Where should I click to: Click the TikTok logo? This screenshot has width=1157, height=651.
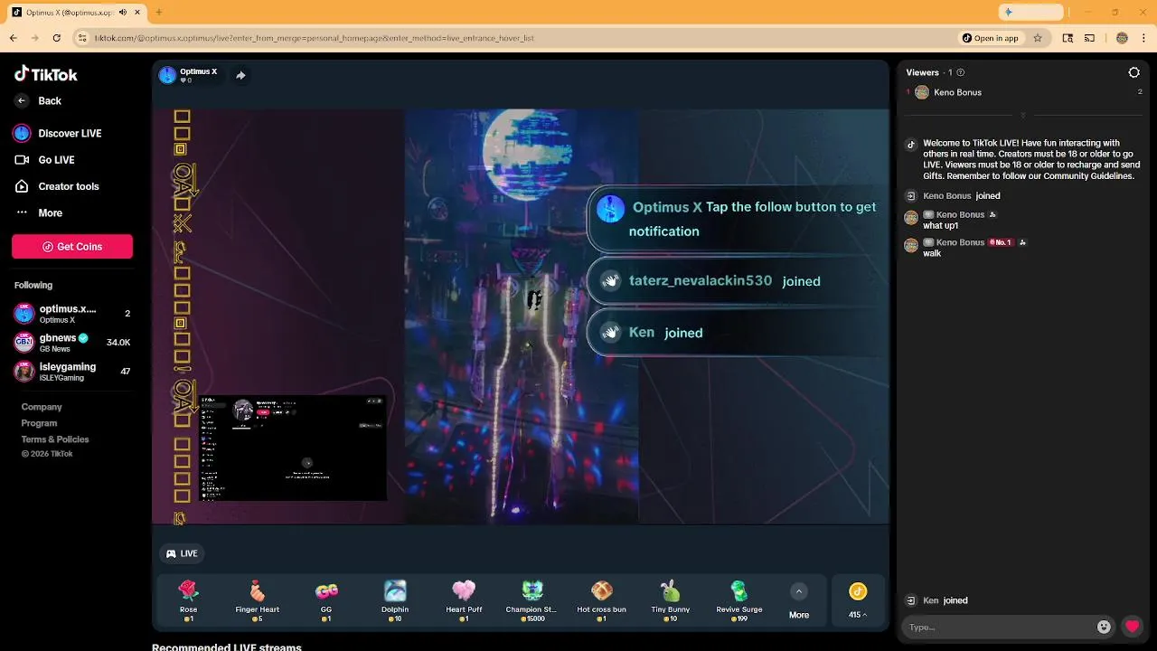pos(46,74)
